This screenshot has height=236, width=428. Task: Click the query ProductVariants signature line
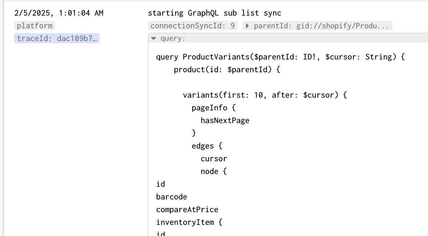(280, 57)
